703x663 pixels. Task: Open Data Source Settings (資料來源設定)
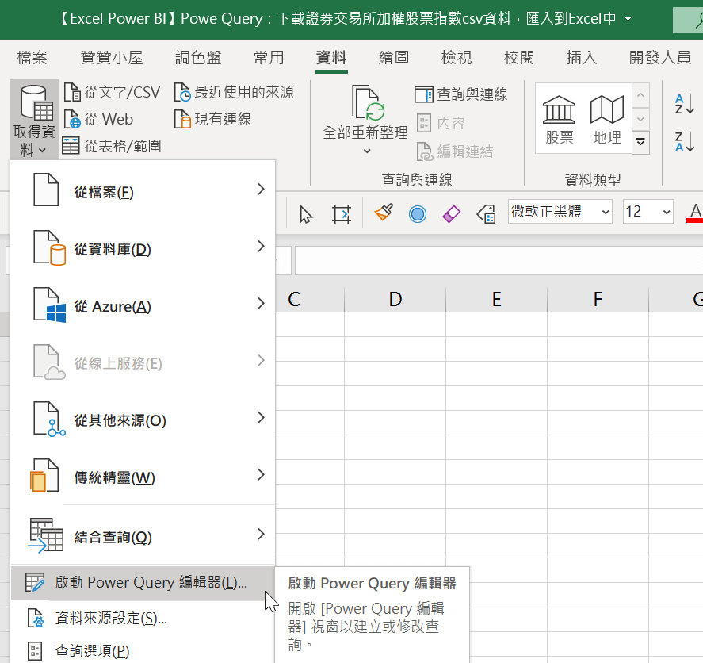coord(143,618)
